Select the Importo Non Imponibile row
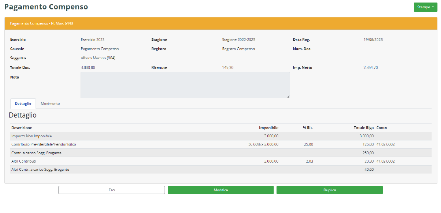This screenshot has height=213, width=441. pyautogui.click(x=32, y=136)
